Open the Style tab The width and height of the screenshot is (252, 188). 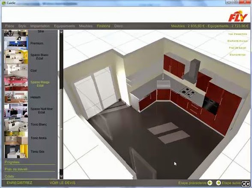[22, 26]
